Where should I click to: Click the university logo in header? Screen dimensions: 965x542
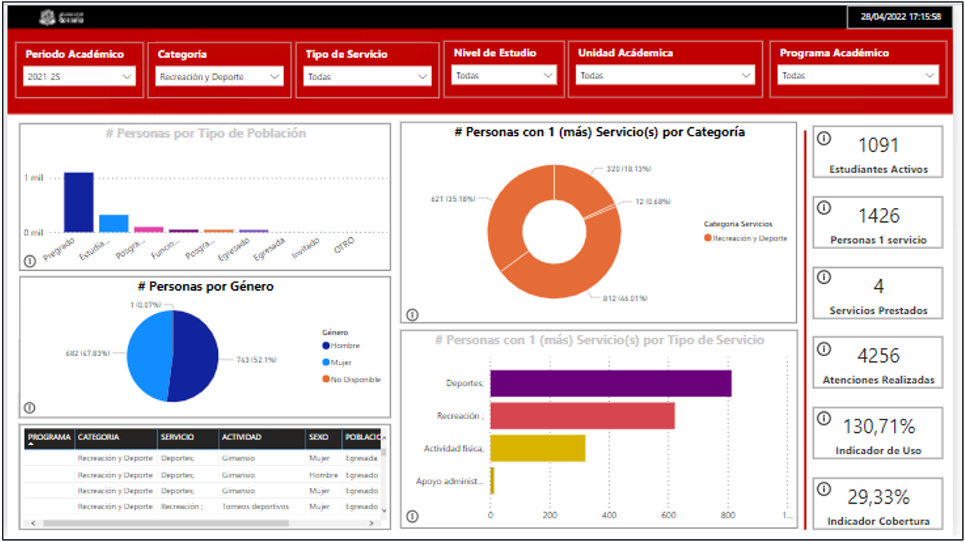[x=61, y=17]
